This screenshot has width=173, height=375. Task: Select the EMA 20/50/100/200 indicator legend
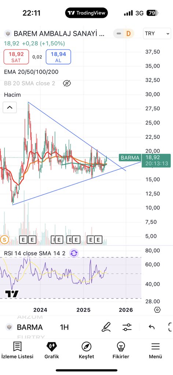click(31, 72)
